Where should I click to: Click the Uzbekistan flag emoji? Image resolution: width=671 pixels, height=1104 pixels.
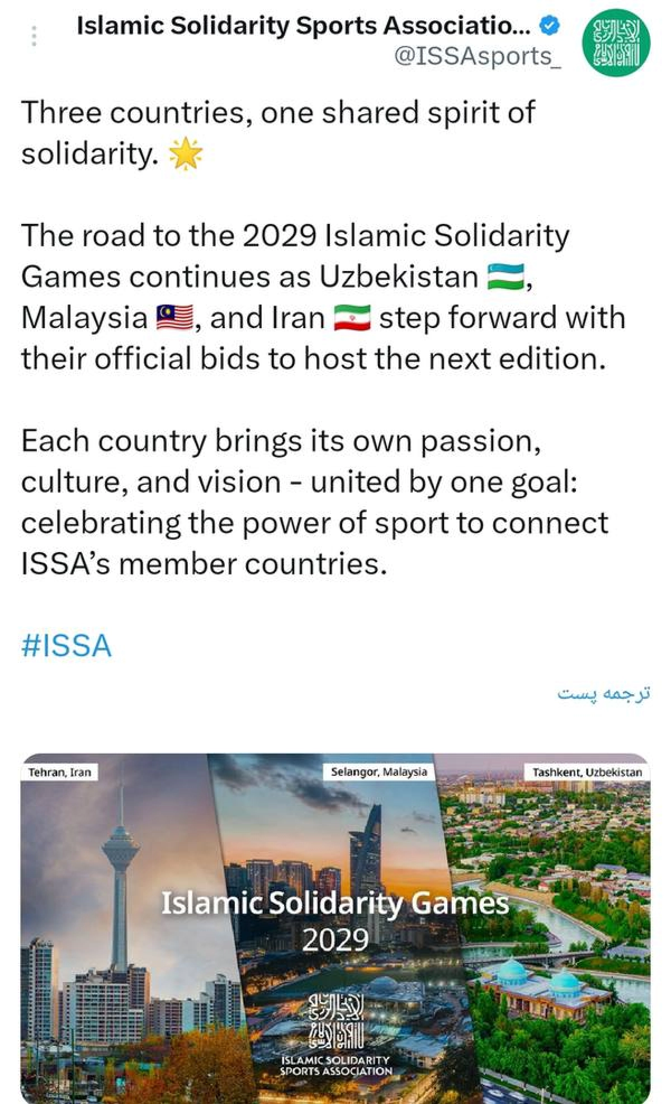coord(506,277)
